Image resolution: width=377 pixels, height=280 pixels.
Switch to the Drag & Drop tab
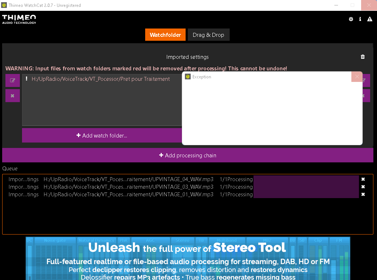click(x=208, y=35)
